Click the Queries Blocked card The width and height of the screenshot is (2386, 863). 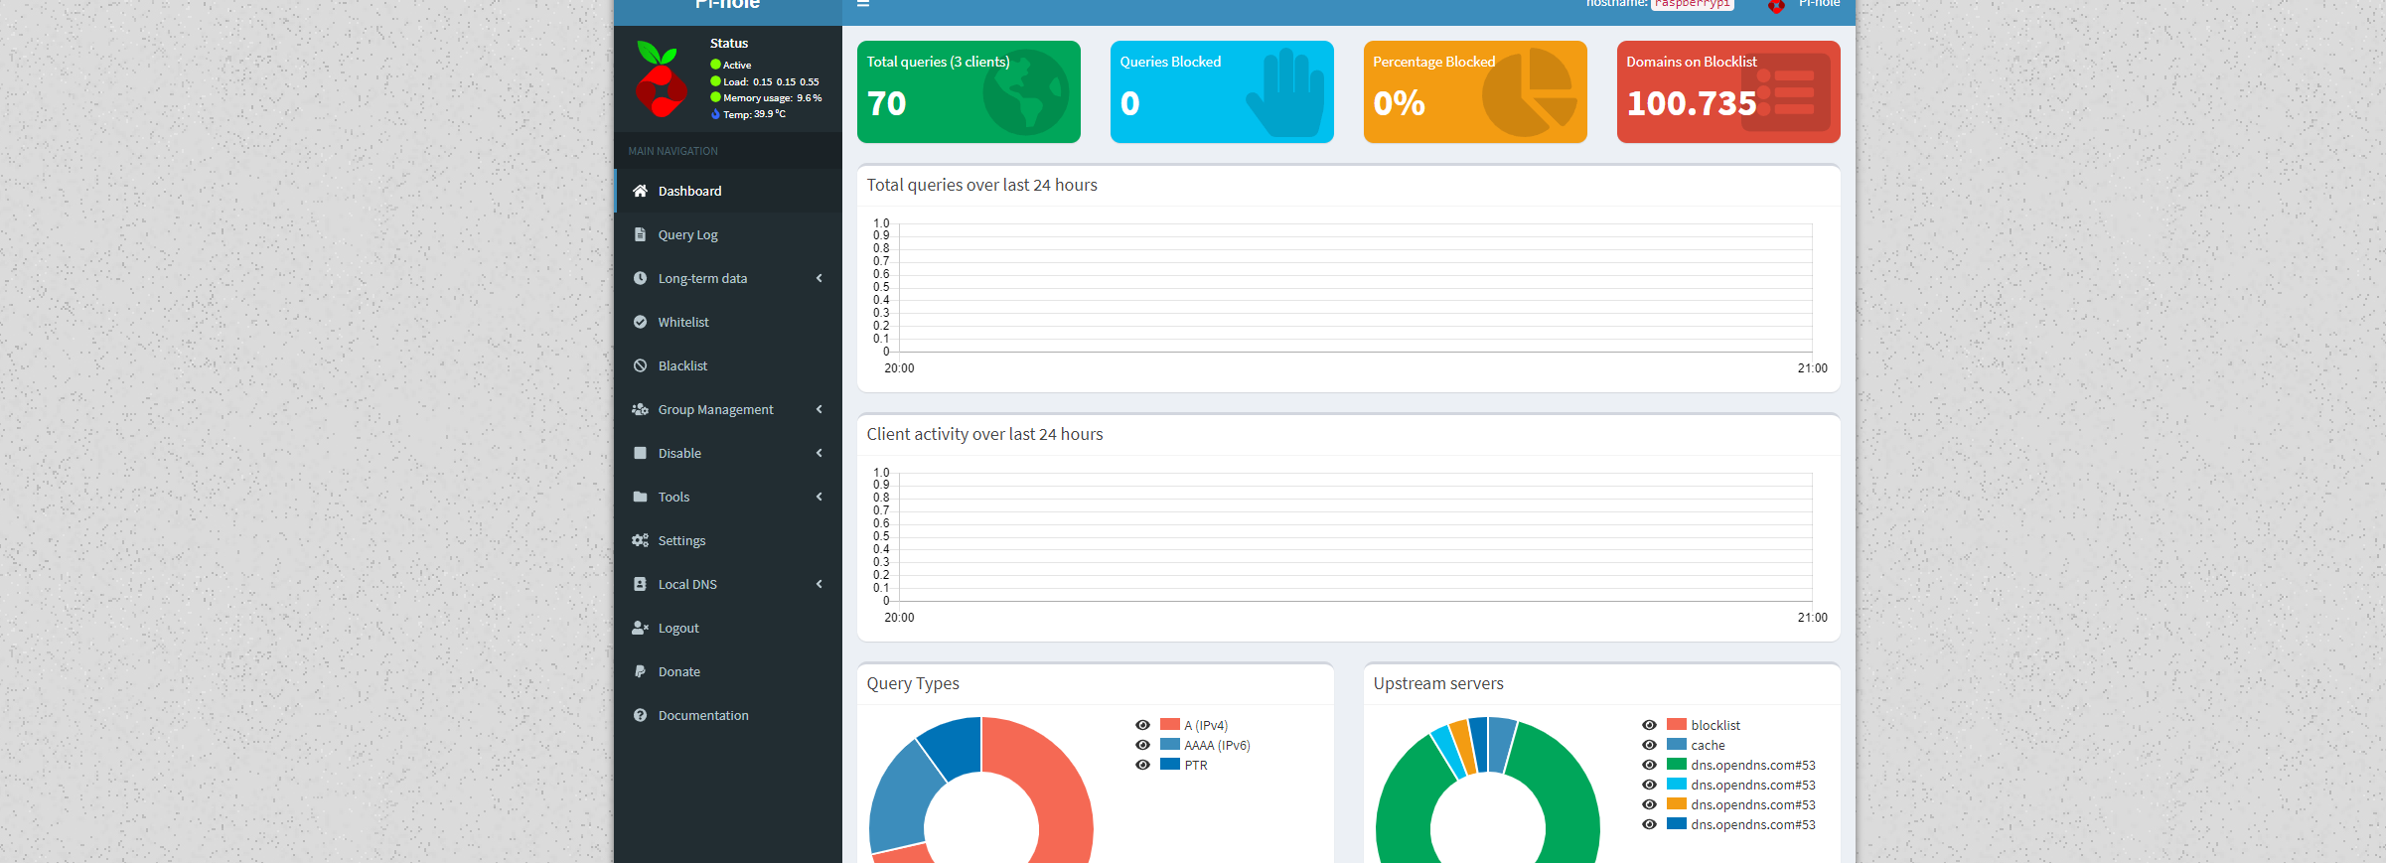(x=1222, y=91)
